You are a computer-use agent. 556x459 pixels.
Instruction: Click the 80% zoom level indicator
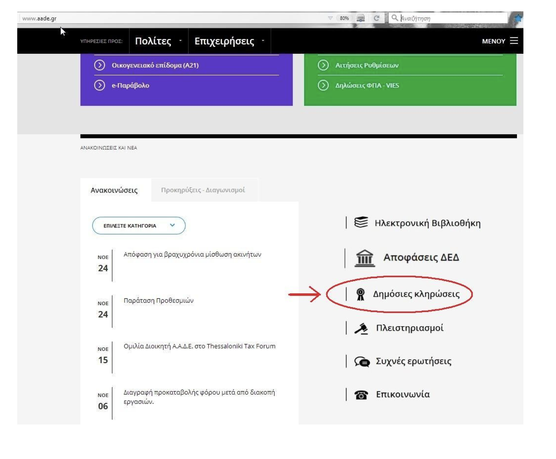[x=344, y=18]
